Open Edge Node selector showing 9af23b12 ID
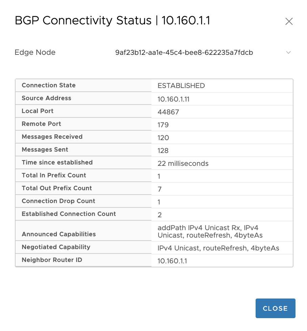Viewport: 307px width, 331px height. 203,52
